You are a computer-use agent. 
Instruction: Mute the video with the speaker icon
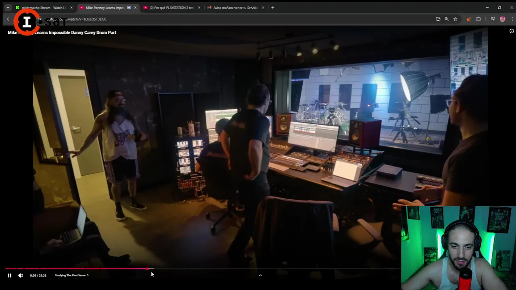pos(21,275)
